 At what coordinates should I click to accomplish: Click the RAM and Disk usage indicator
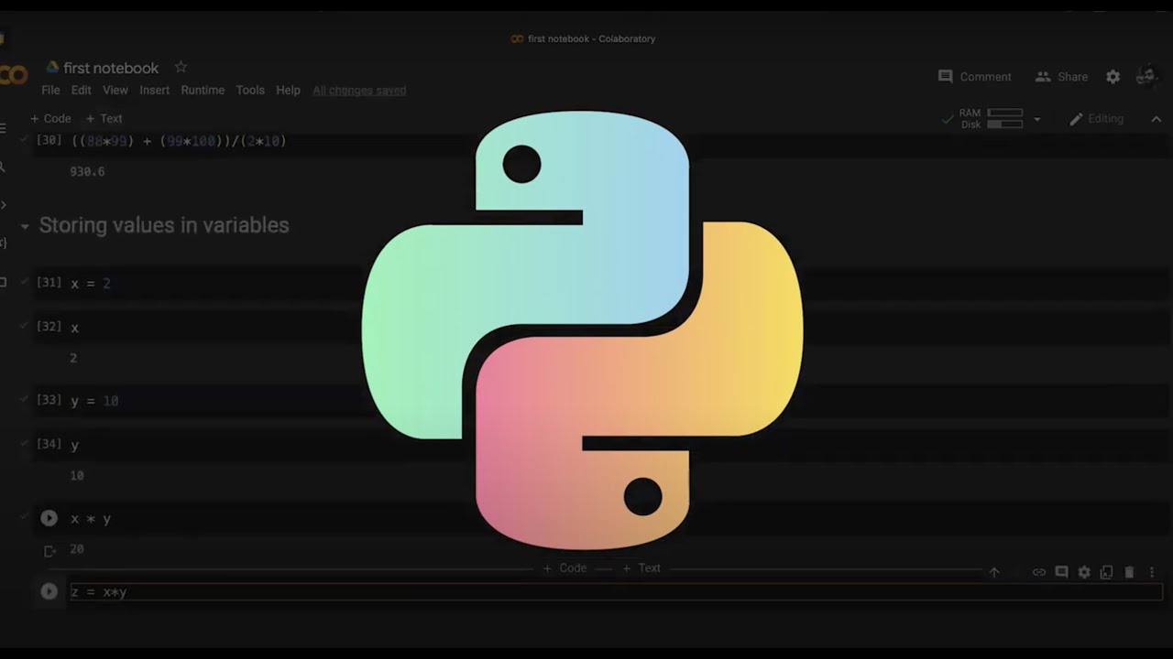pos(991,119)
